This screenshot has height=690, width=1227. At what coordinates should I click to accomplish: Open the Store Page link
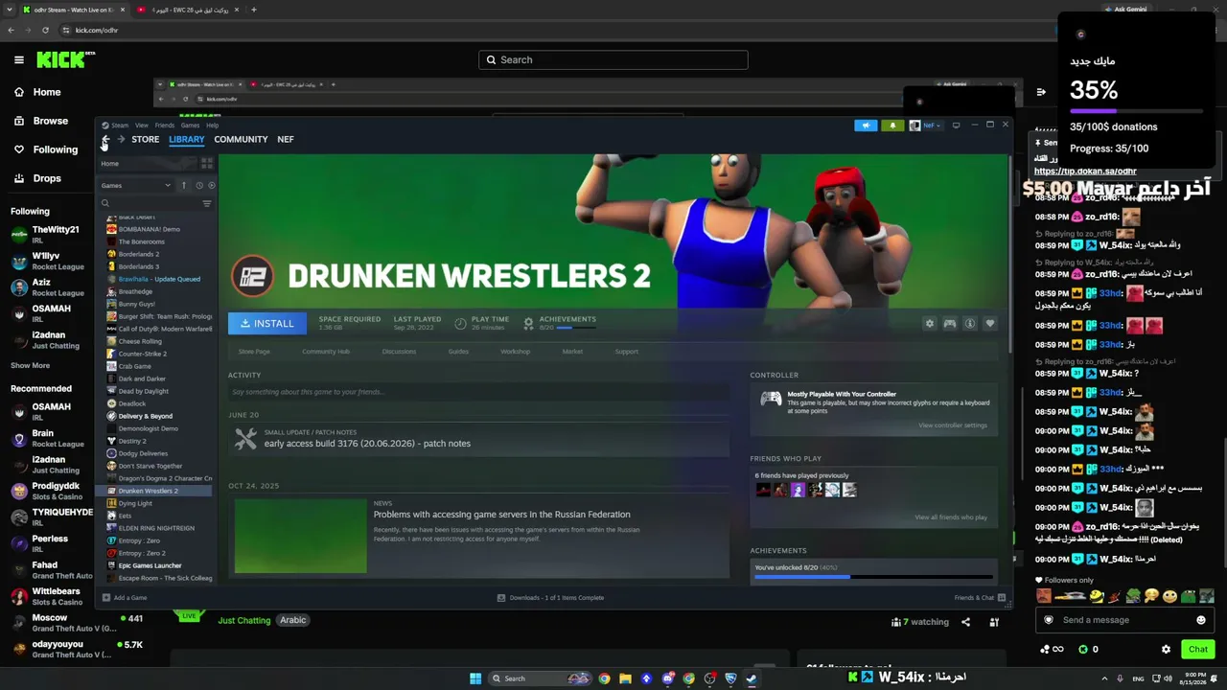(x=254, y=352)
